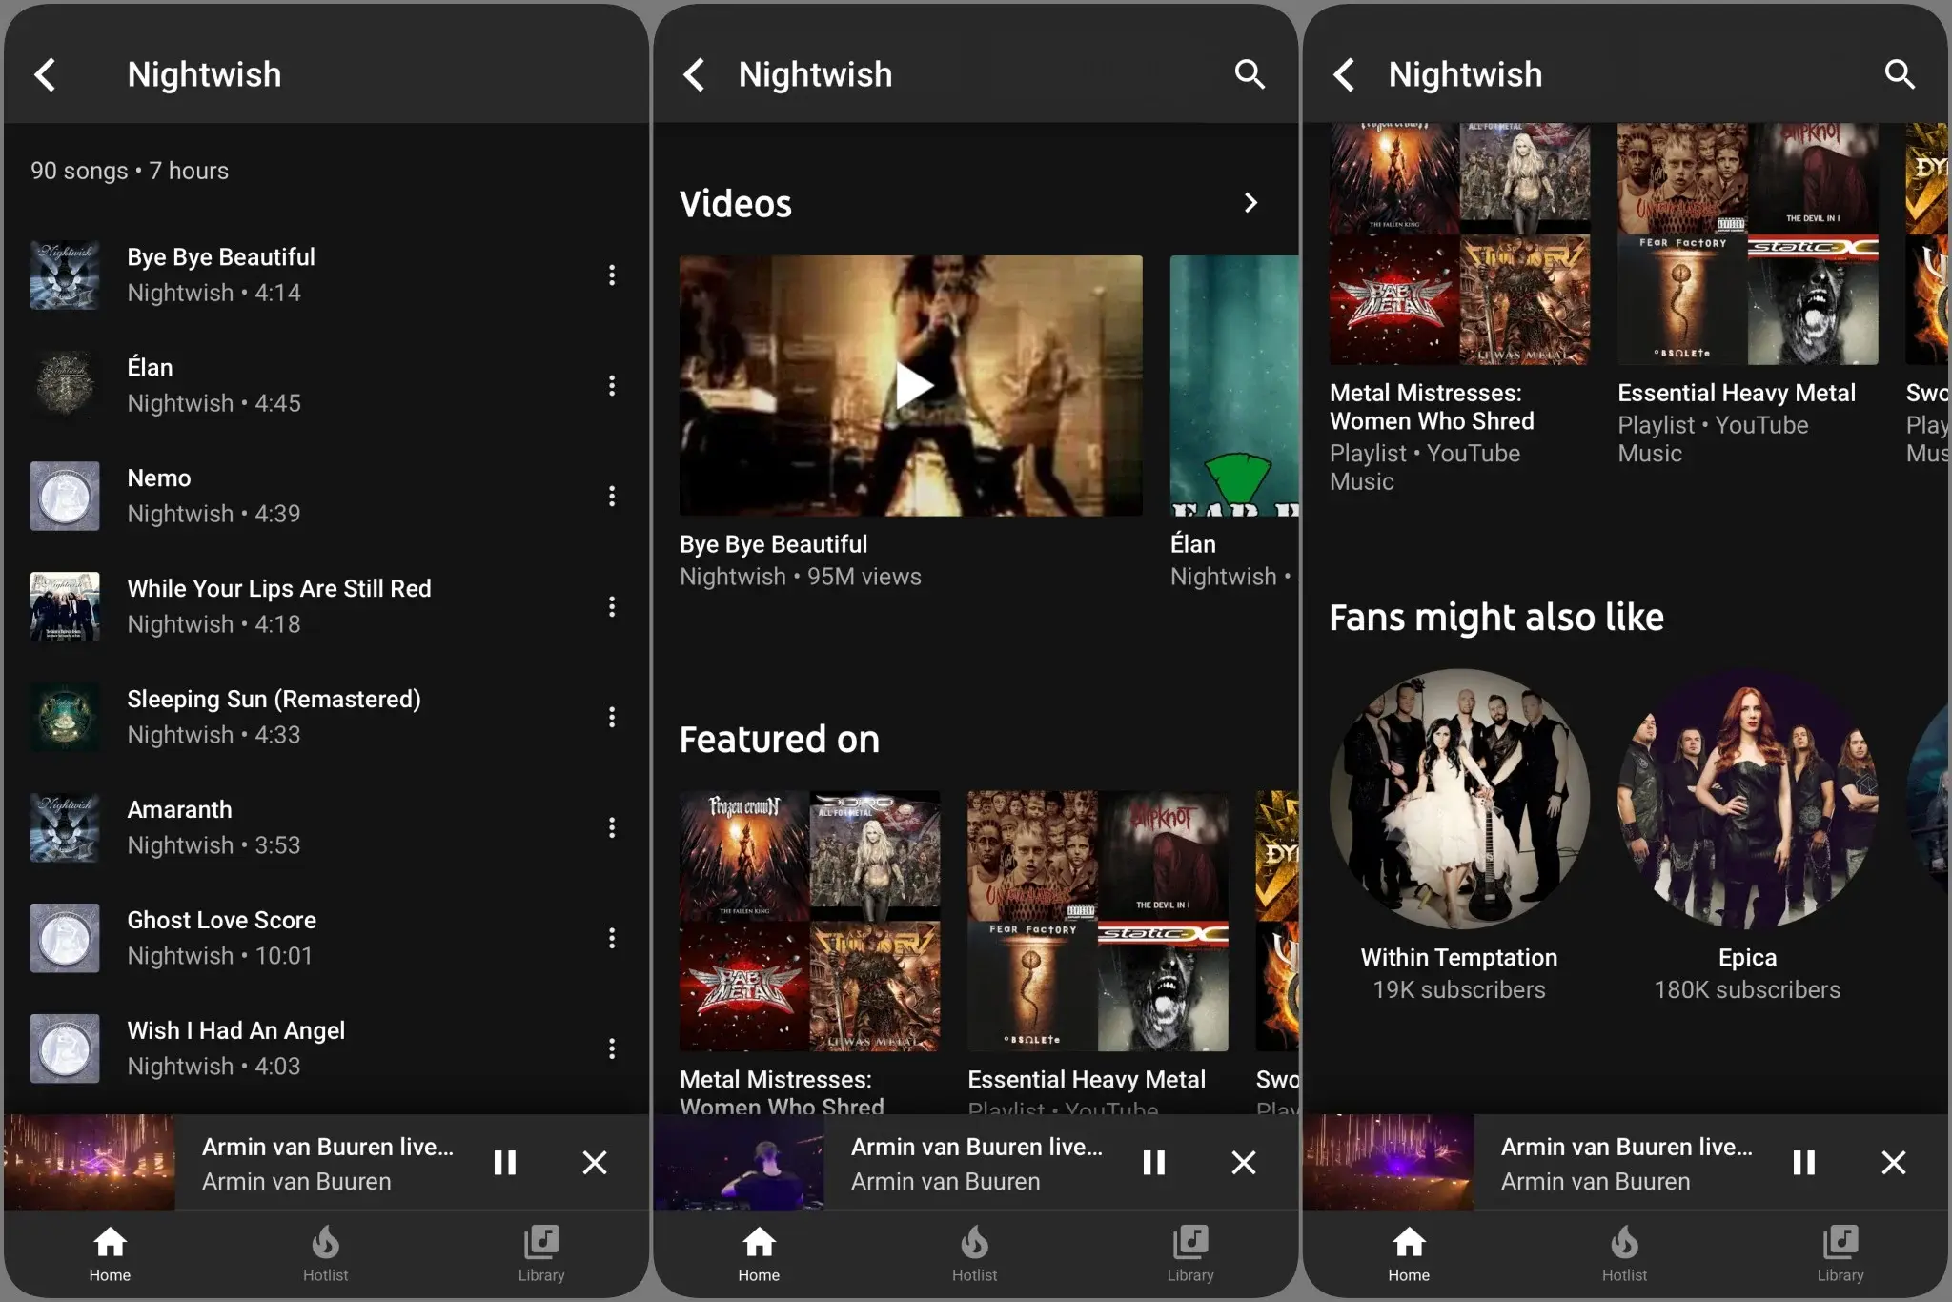Open Within Temptation artist picture
The height and width of the screenshot is (1302, 1952).
1459,799
